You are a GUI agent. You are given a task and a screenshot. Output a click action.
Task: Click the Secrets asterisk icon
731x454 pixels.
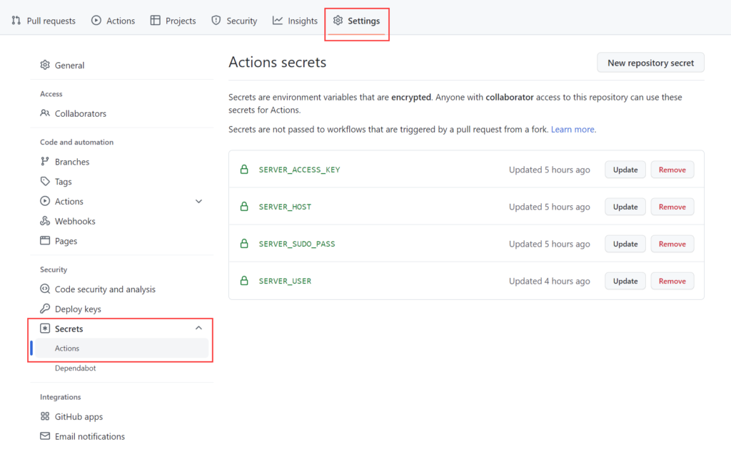click(45, 329)
